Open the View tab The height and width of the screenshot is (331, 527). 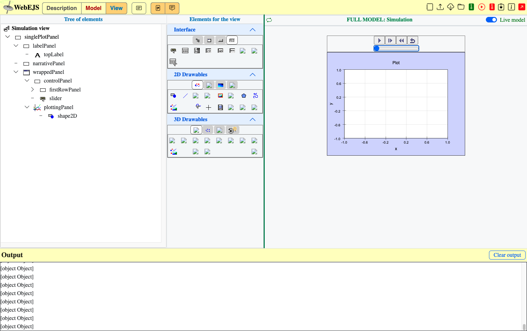(116, 8)
